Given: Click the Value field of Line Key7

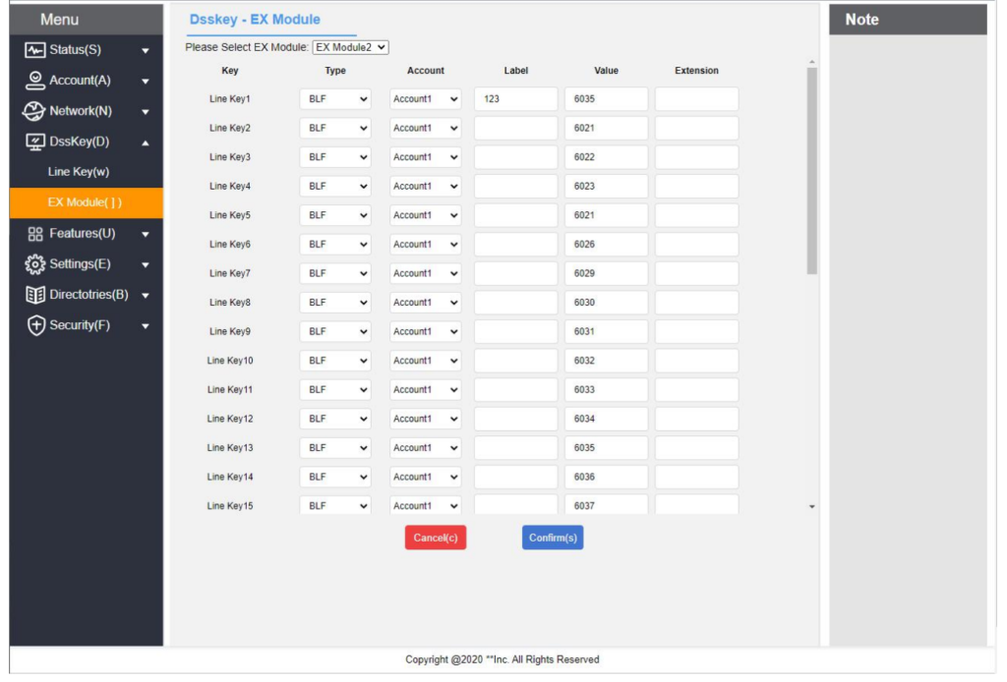Looking at the screenshot, I should [x=606, y=273].
